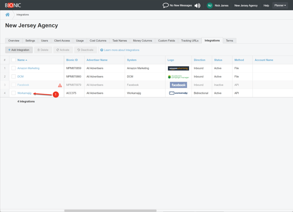Viewport: 293px width, 212px height.
Task: Click the Logo column header
Action: 171,60
